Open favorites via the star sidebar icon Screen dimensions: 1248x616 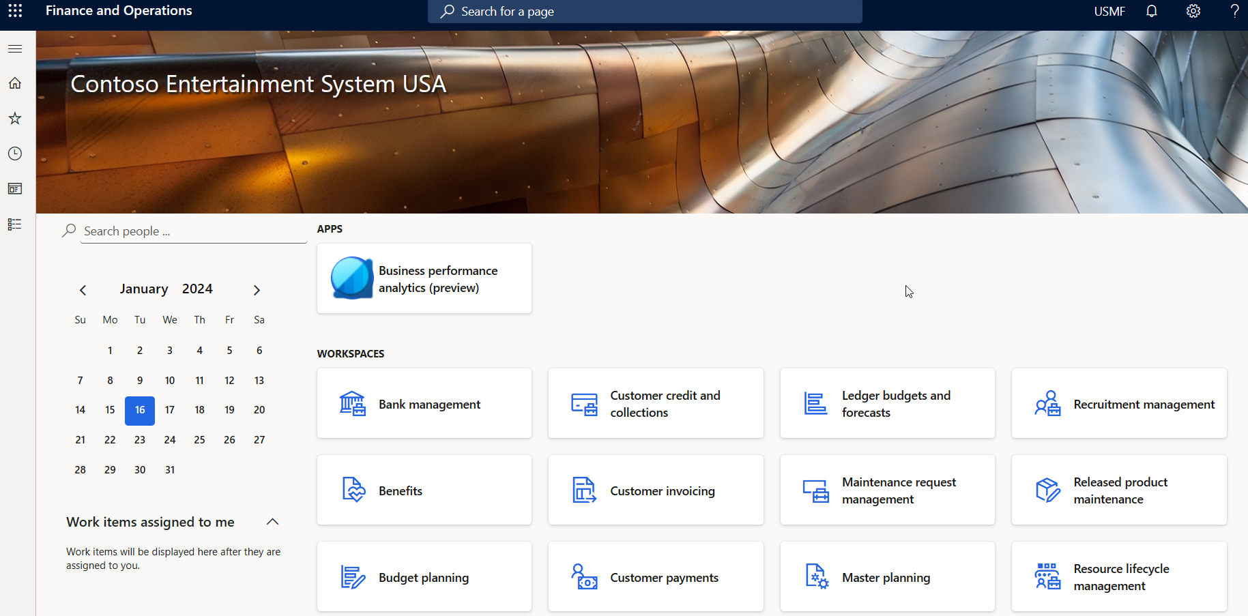pyautogui.click(x=14, y=118)
